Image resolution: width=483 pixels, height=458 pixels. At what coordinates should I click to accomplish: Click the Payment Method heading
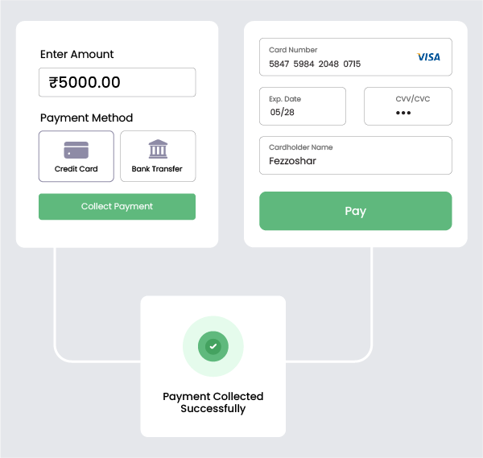click(x=86, y=118)
